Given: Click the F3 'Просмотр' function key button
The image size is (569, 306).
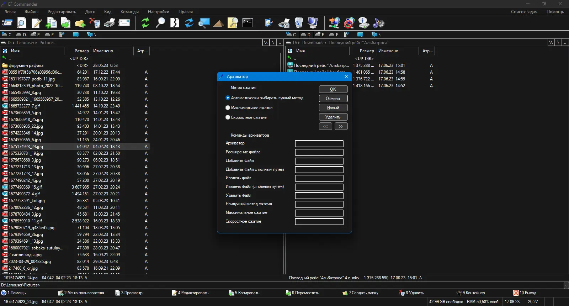Looking at the screenshot, I should pyautogui.click(x=129, y=293).
